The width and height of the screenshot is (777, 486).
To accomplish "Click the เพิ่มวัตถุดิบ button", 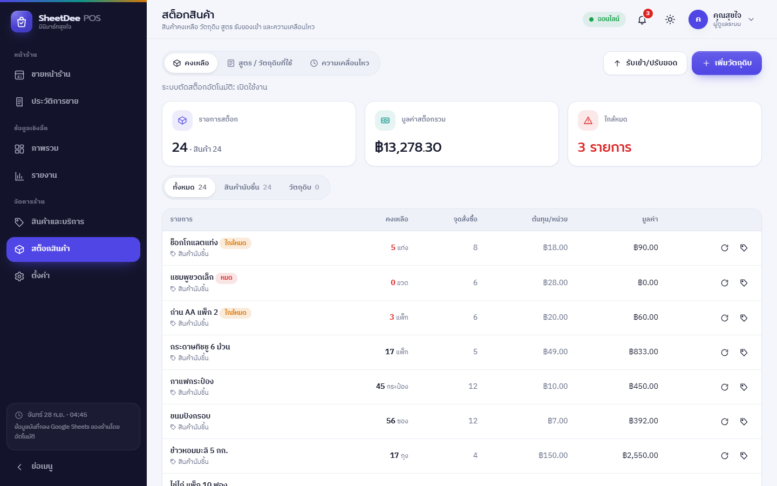I will click(727, 63).
